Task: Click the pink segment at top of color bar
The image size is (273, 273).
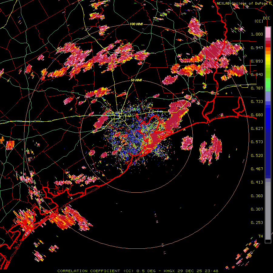Action: [x=268, y=32]
